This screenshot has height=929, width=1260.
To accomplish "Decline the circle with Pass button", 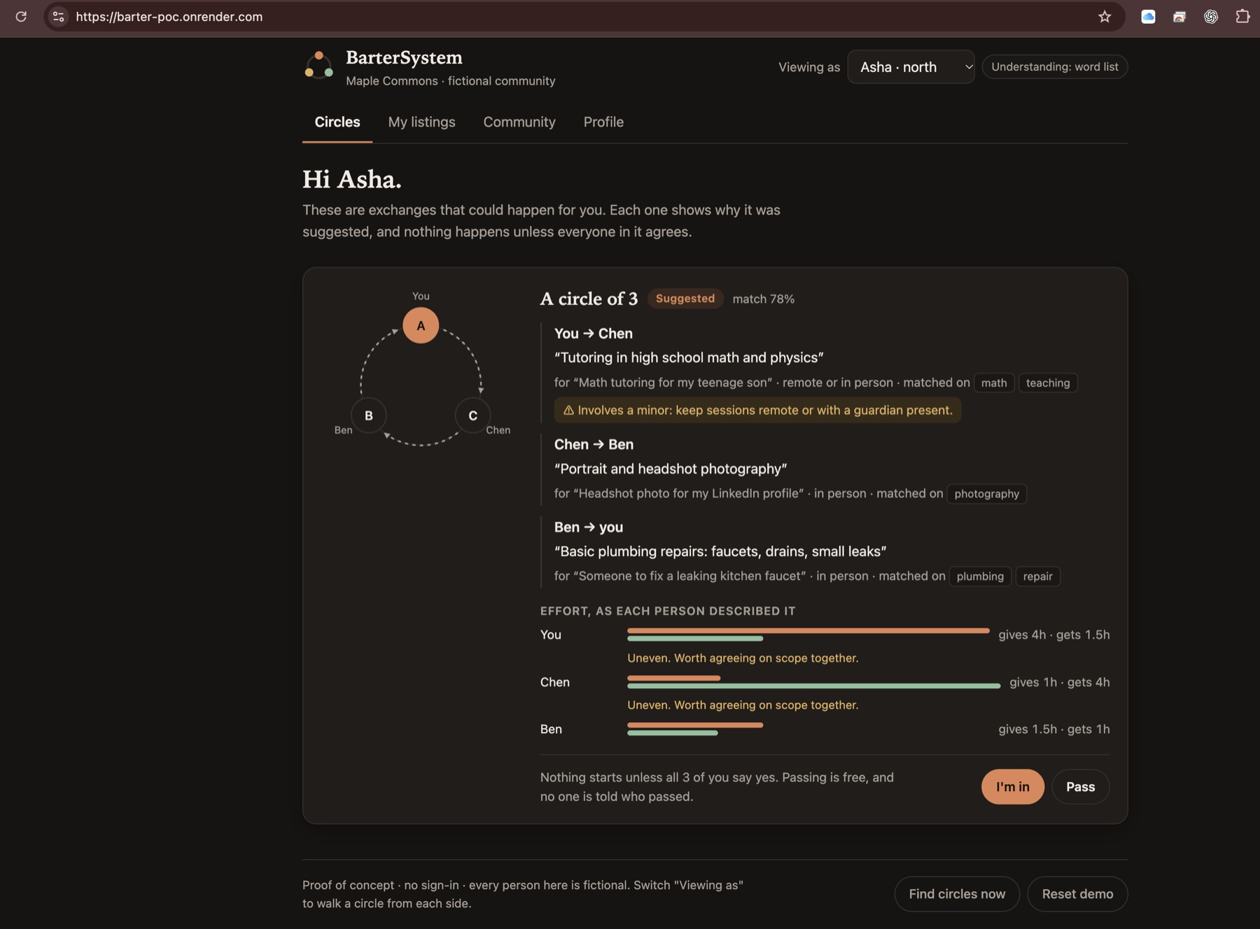I will coord(1080,787).
